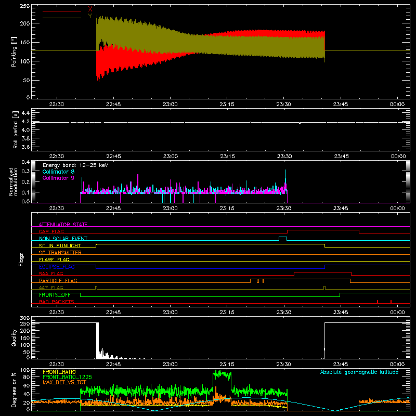Click the SC_TRANSMITTER flag label
This screenshot has height=416, width=416.
(x=60, y=253)
